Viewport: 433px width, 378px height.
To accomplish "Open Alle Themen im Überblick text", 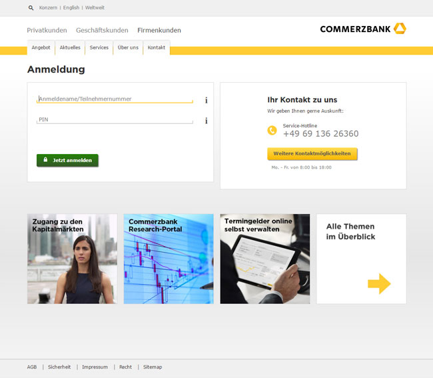I will pos(350,231).
